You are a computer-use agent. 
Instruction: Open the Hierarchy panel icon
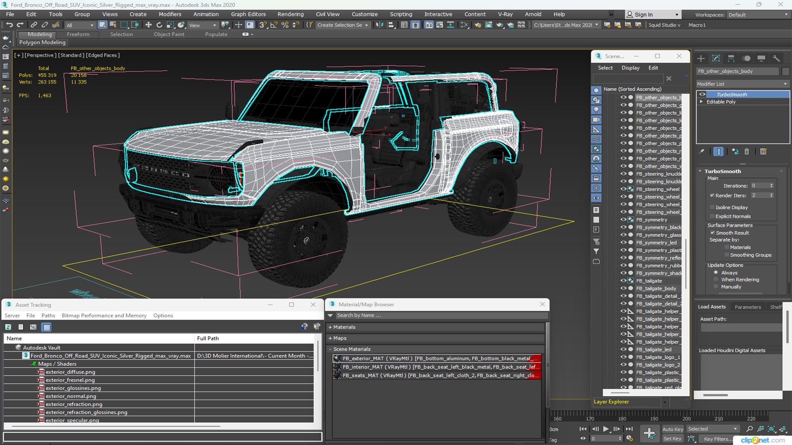pos(731,59)
